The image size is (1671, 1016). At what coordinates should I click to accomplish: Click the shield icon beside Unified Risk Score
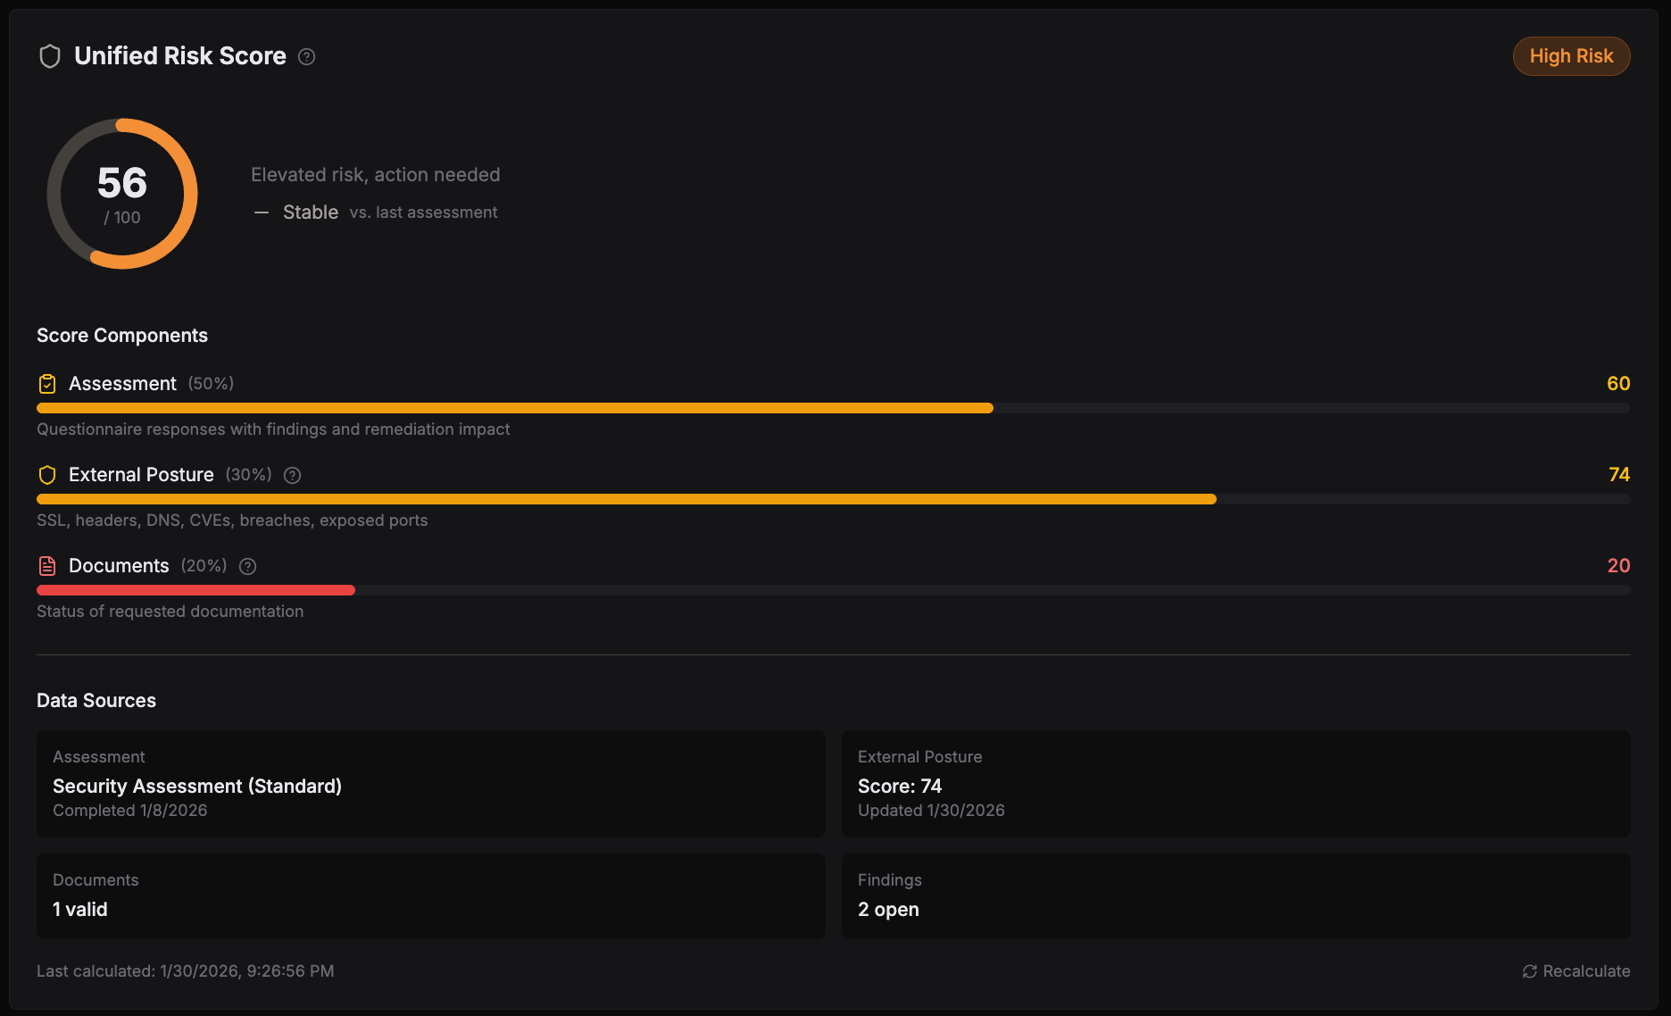coord(50,56)
